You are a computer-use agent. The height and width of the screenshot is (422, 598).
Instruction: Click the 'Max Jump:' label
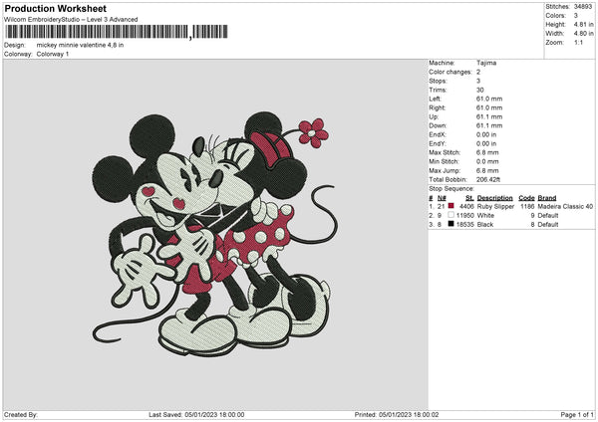[445, 170]
